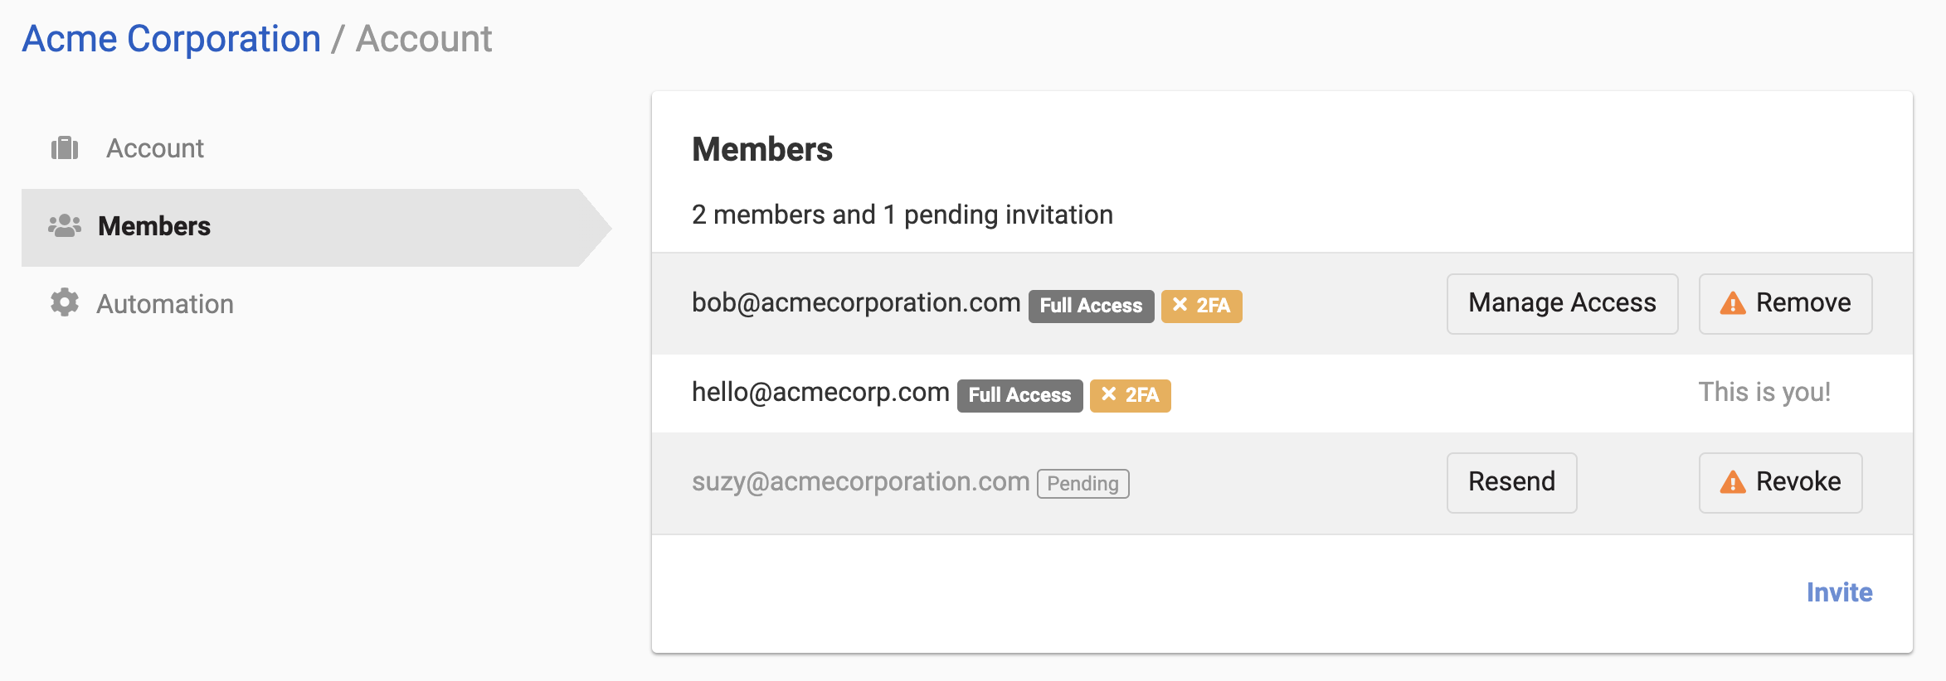Open the Acme Corporation breadcrumb link

(x=171, y=39)
